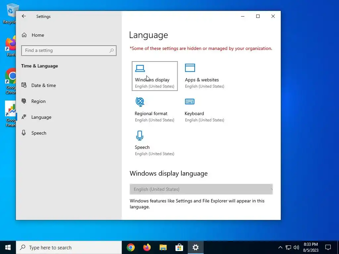Open the Windows display language dropdown
Screen dimensions: 339x254
201,189
